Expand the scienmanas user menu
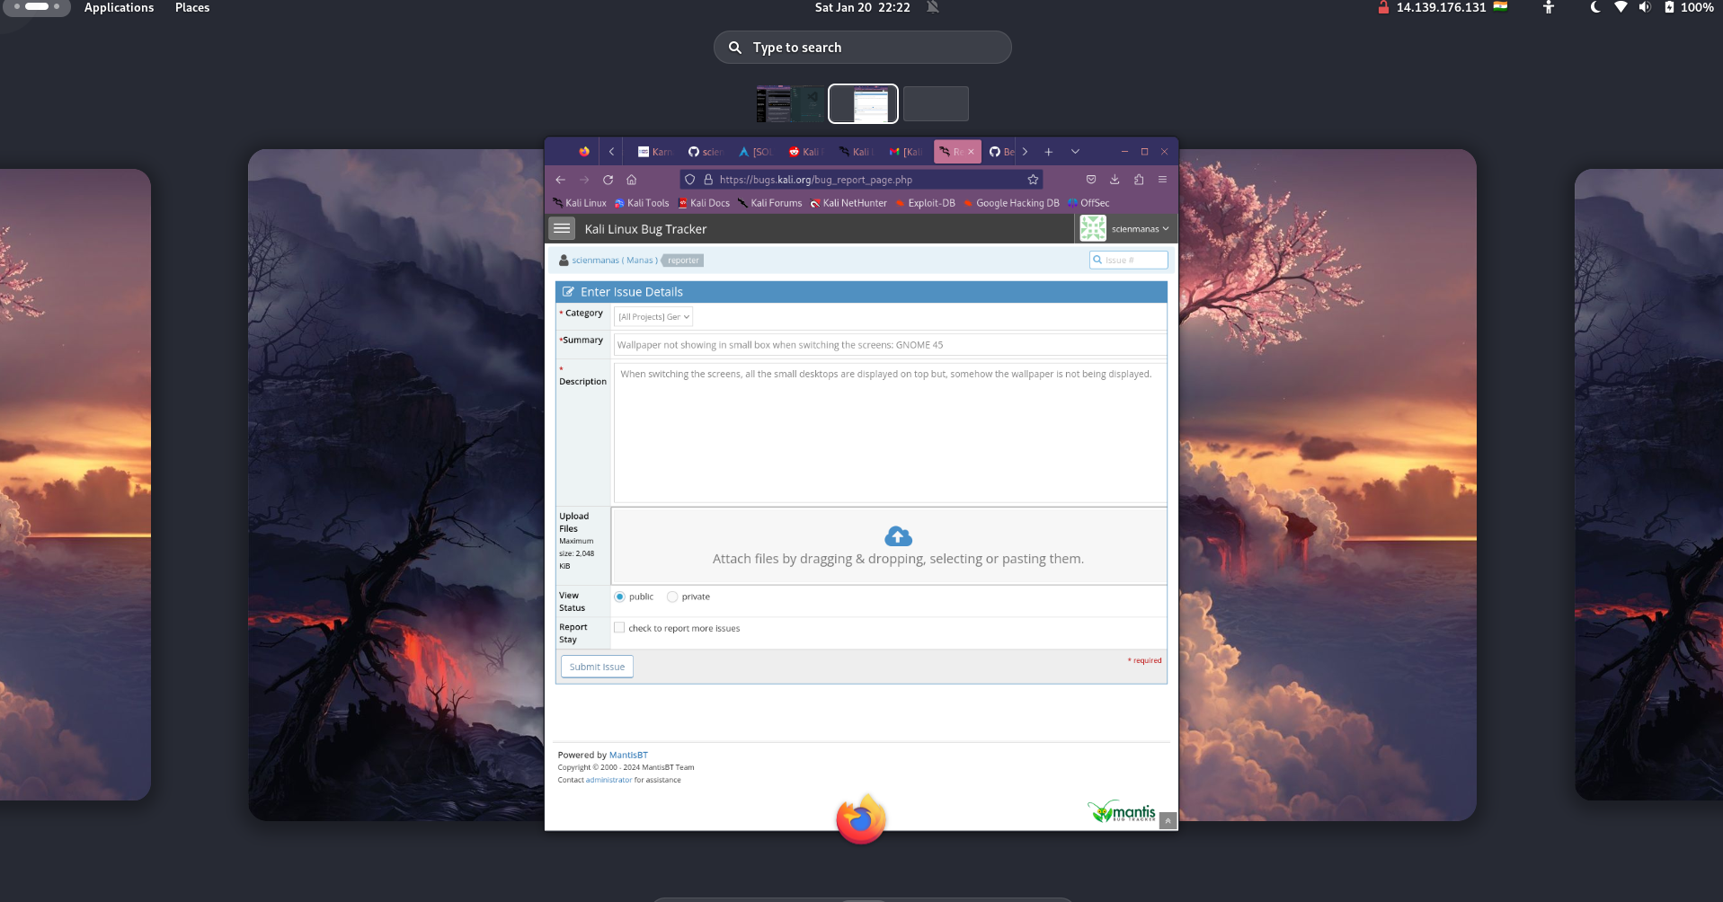The height and width of the screenshot is (902, 1723). point(1139,229)
